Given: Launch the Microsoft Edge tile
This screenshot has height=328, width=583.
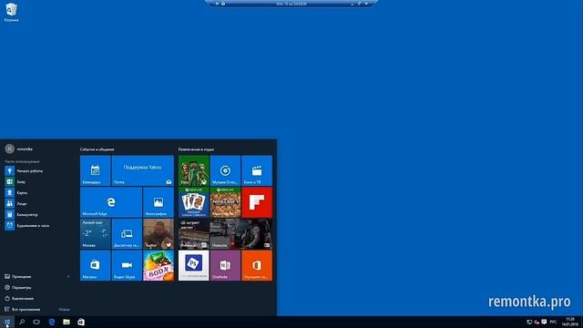Looking at the screenshot, I should click(x=111, y=202).
